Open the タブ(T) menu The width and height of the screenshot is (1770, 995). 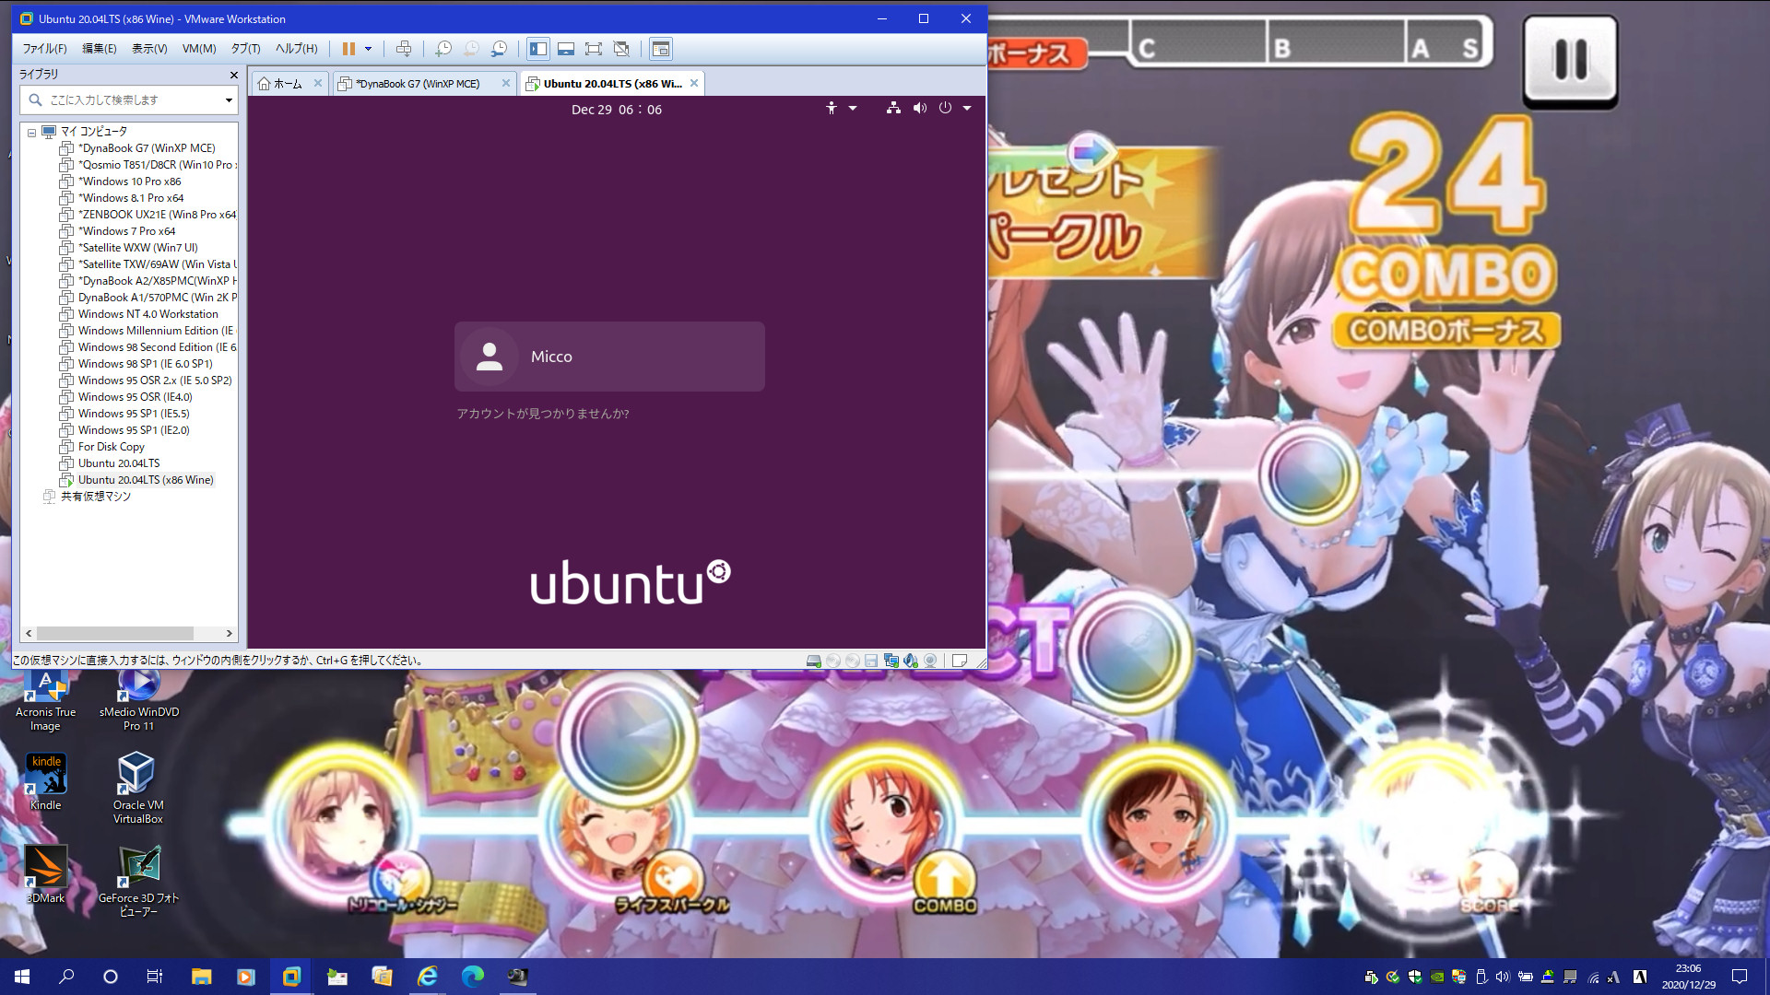(x=245, y=49)
